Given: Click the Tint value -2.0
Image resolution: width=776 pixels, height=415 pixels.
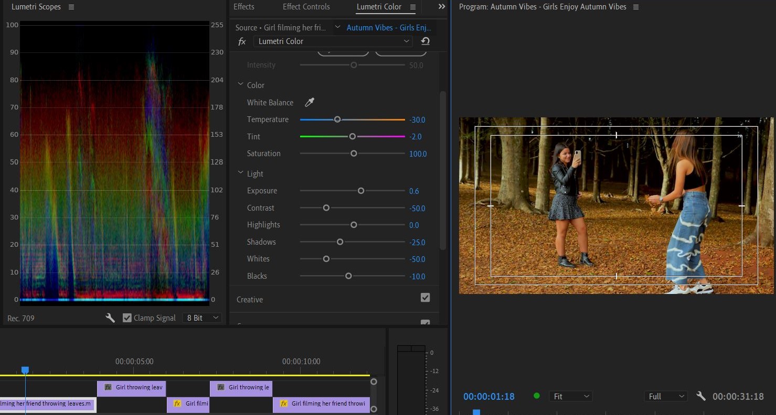Looking at the screenshot, I should (416, 137).
